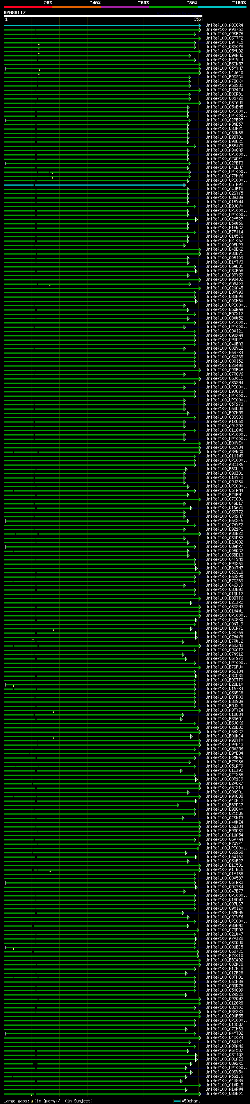Click the query name BP089117

[14, 13]
